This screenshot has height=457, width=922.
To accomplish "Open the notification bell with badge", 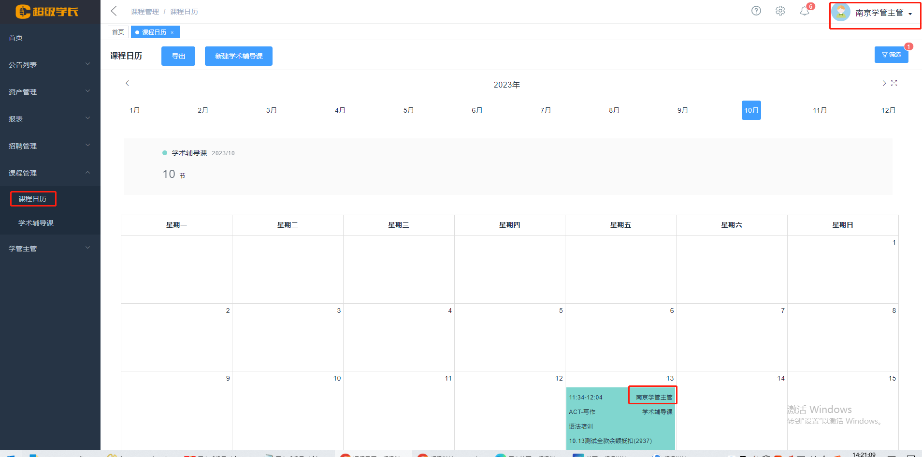I will pyautogui.click(x=805, y=11).
